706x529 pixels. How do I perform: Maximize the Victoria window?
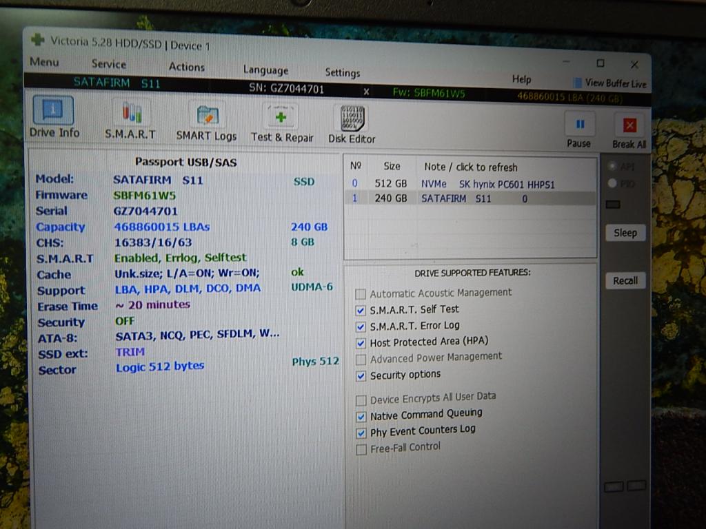pyautogui.click(x=601, y=63)
